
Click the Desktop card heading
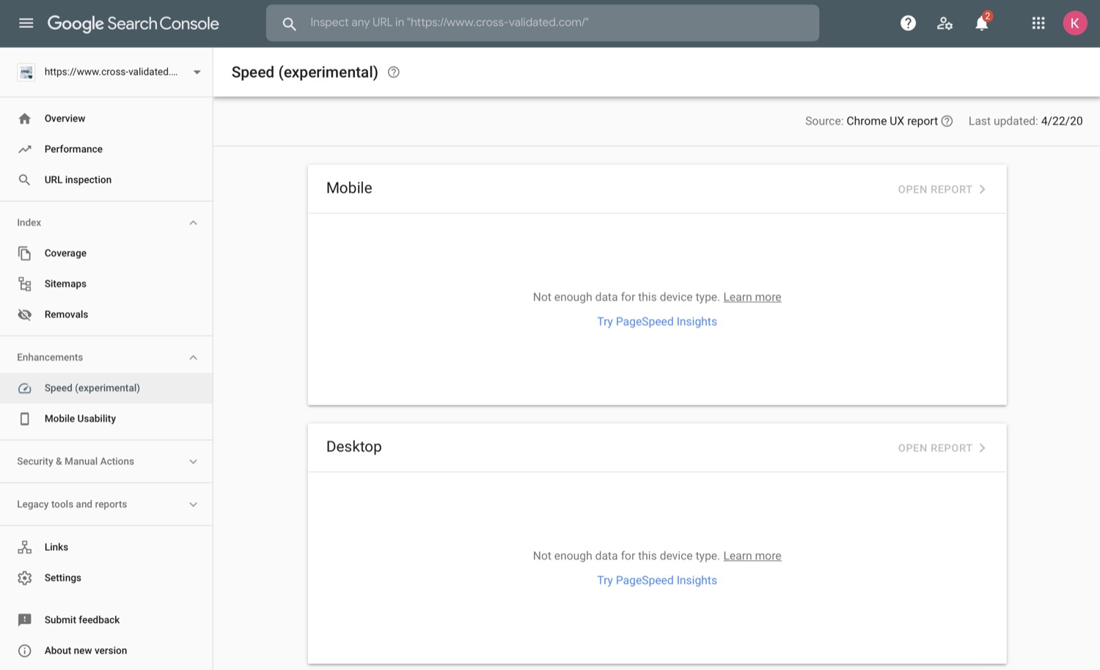pyautogui.click(x=354, y=446)
